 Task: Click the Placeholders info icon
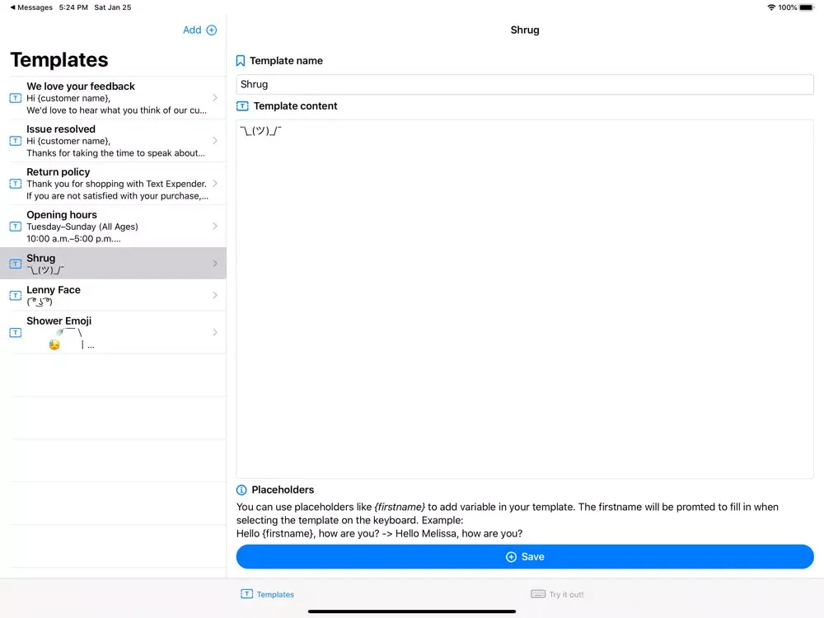click(241, 490)
